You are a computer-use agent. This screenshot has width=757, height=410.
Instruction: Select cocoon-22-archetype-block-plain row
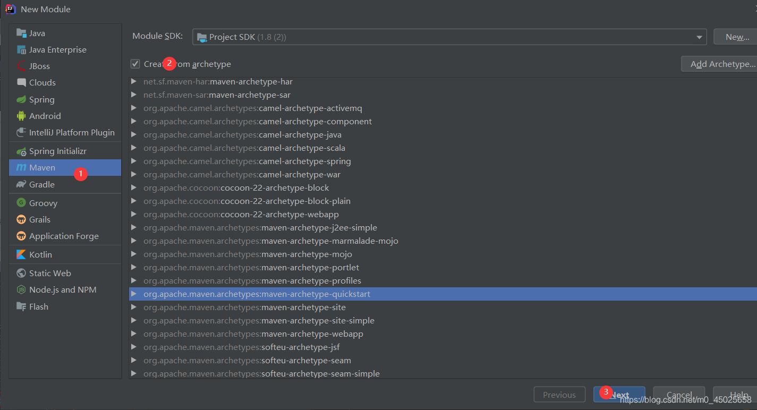tap(443, 201)
